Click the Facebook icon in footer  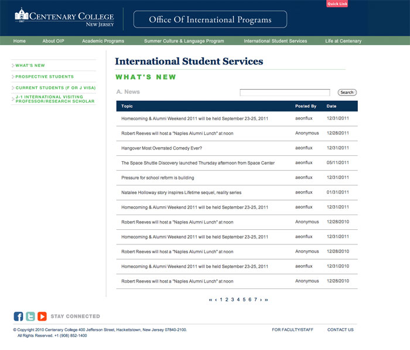(18, 317)
